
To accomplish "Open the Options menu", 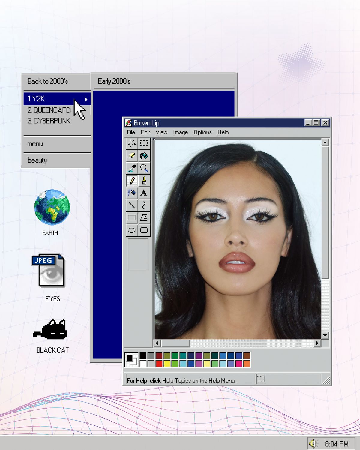I will pyautogui.click(x=202, y=132).
